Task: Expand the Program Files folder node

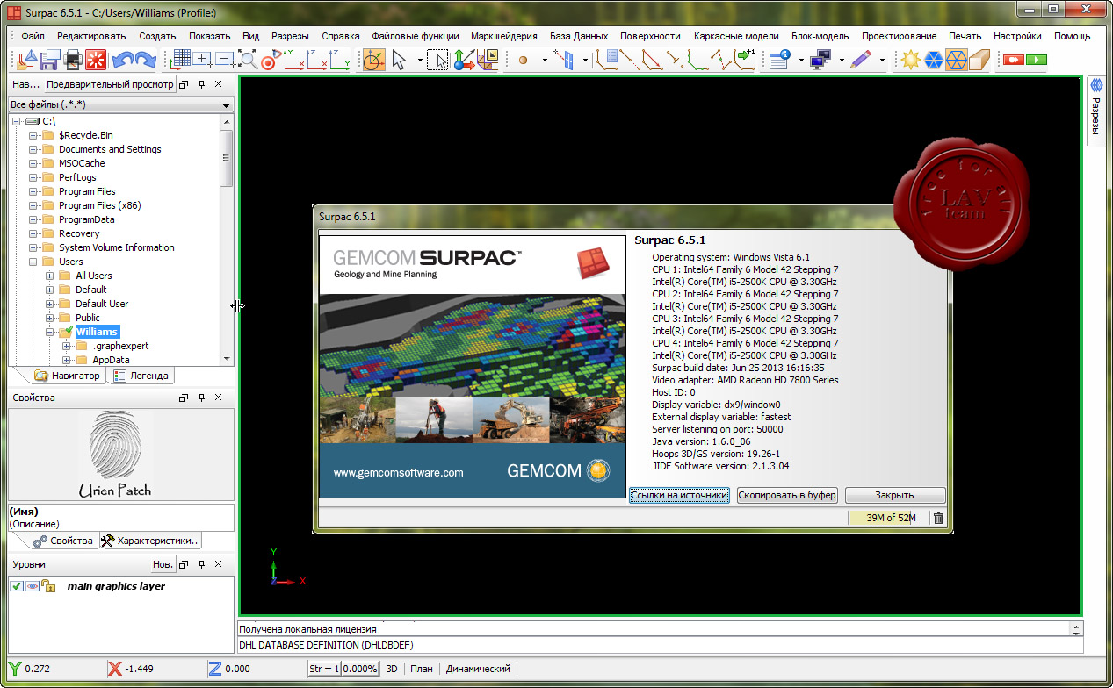Action: 33,191
